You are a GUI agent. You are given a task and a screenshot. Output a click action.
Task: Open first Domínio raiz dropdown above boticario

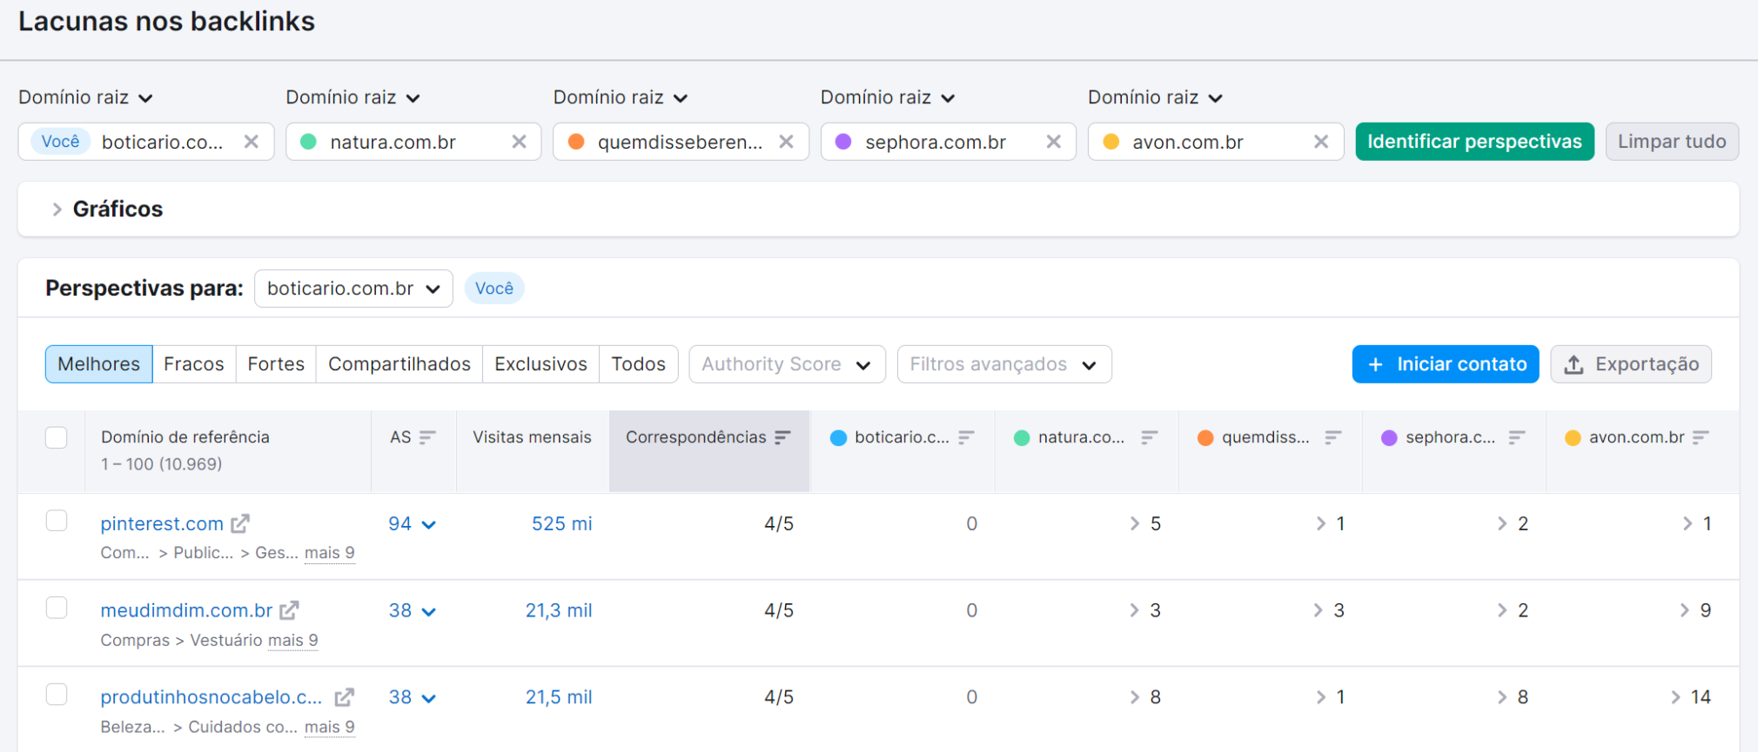pos(85,97)
